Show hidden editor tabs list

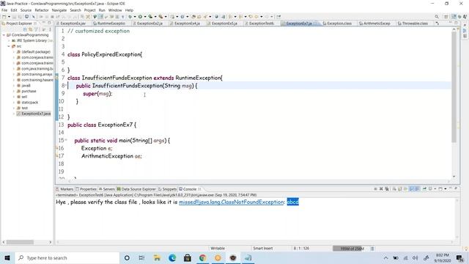[437, 23]
